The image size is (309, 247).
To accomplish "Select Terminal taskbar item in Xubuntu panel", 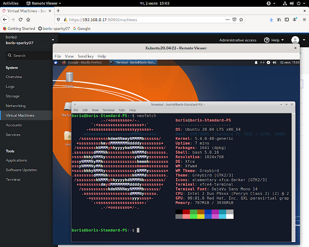I will [x=133, y=62].
